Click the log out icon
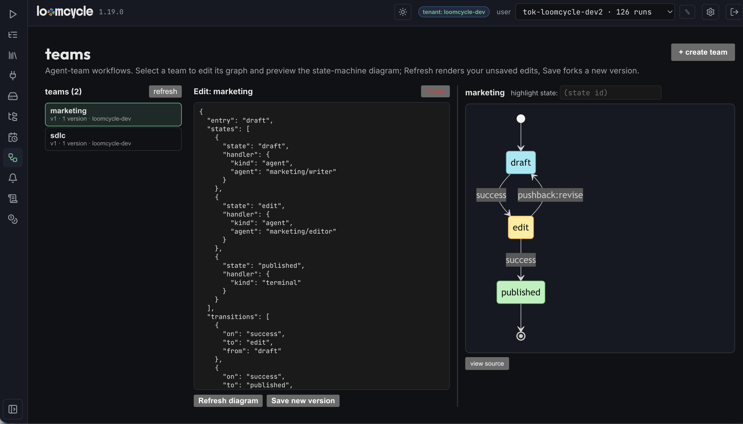 click(x=734, y=12)
